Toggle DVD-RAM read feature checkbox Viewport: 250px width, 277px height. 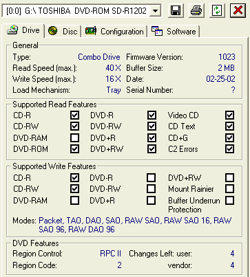(x=74, y=138)
